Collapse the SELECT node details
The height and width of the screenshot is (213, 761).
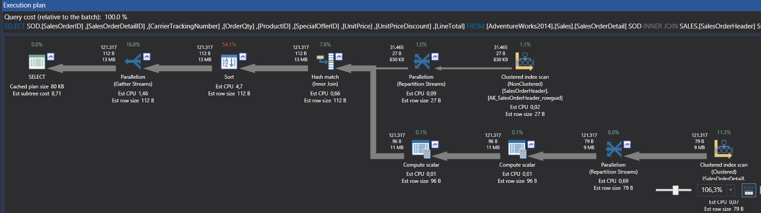51,56
